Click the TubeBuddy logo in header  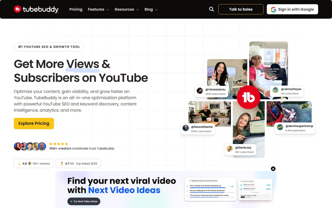point(36,9)
